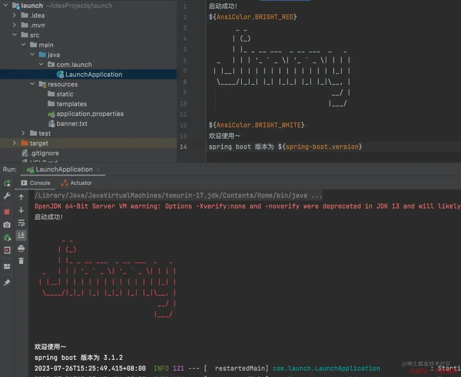Select the static folder
The image size is (461, 377).
point(61,94)
